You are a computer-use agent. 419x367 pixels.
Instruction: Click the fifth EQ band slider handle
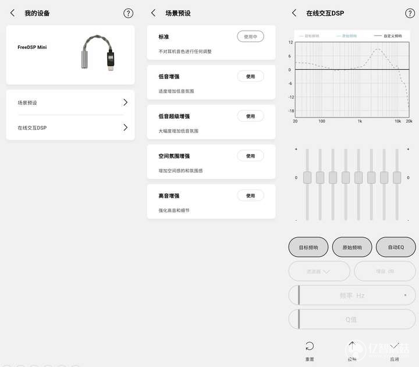click(358, 177)
